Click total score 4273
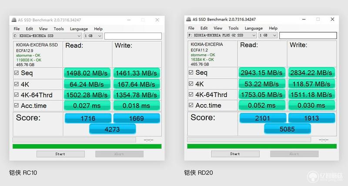Screen dimensions: 348x186 (112, 129)
